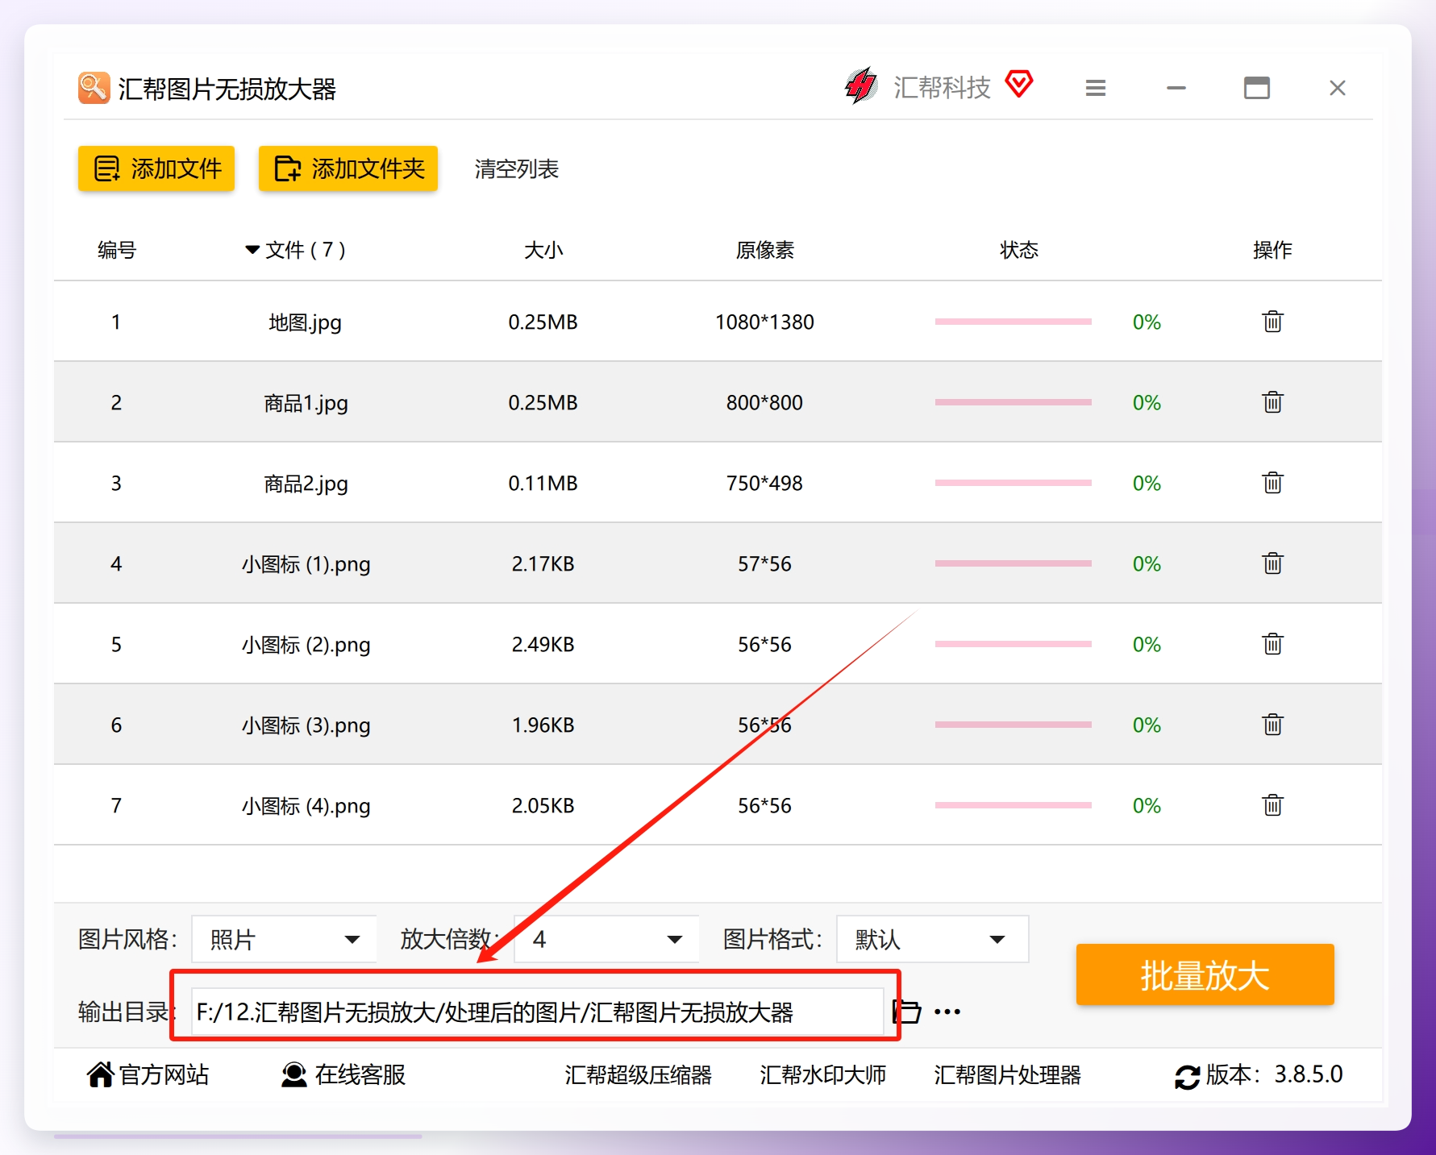This screenshot has width=1436, height=1155.
Task: Click the 汇帮科技 logo icon
Action: coord(861,85)
